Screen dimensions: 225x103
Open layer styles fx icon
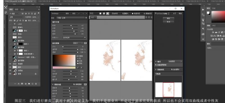click(x=19, y=84)
